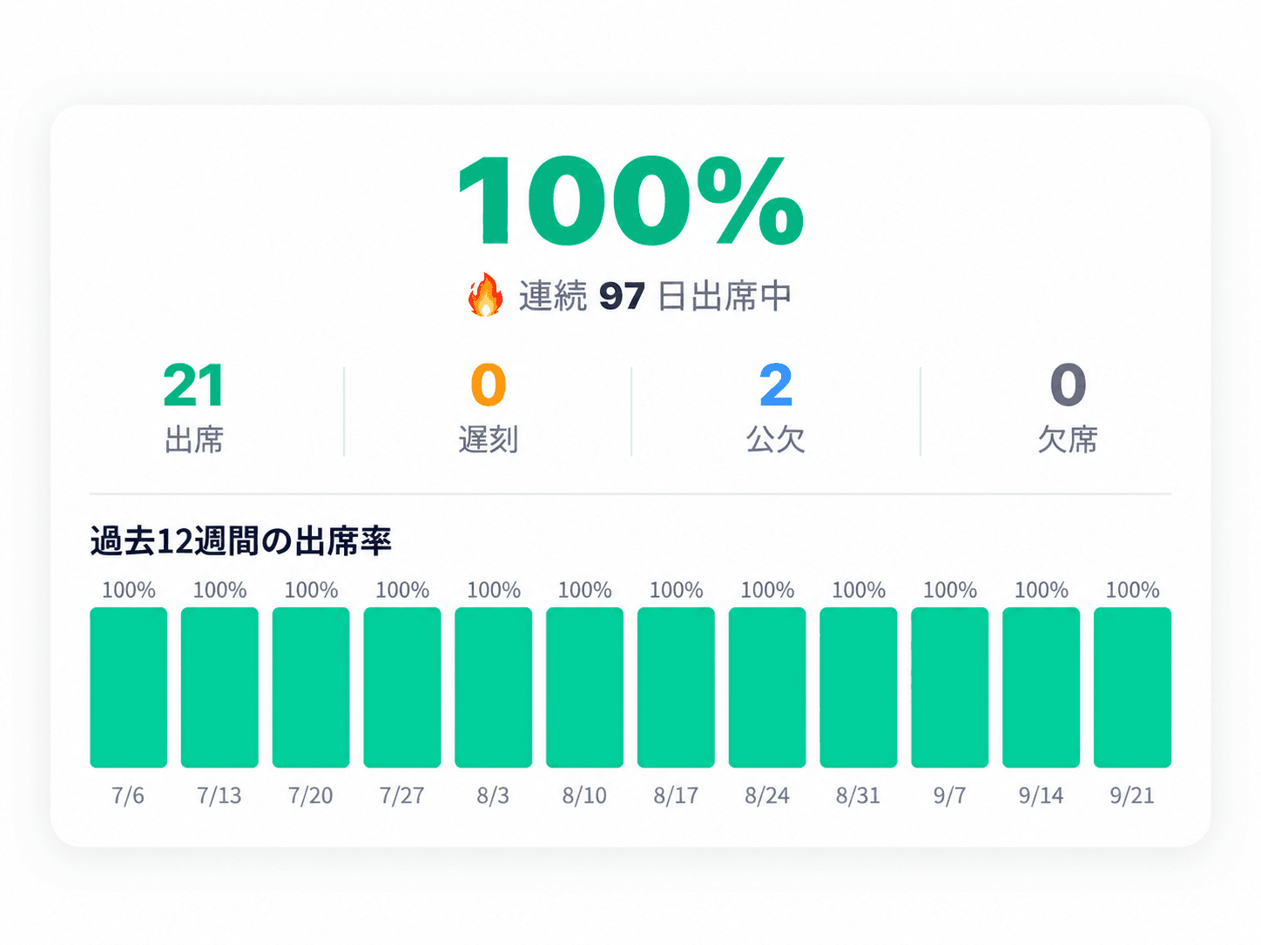Click the bar for week 9/14
This screenshot has width=1261, height=945.
[1041, 687]
